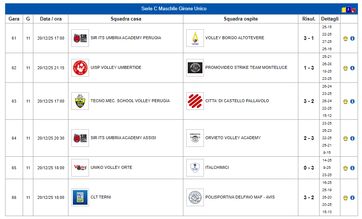Click the yellow ball icon for match 62
The height and width of the screenshot is (219, 362).
pos(345,68)
